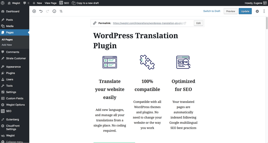Click heading 100% compatible
268x143 pixels.
[x=147, y=85]
